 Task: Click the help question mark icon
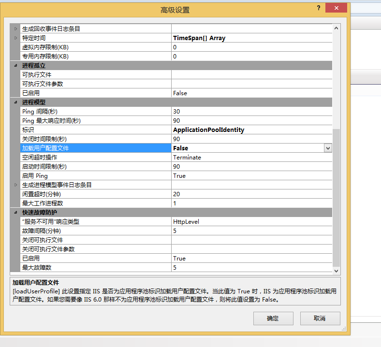(319, 8)
